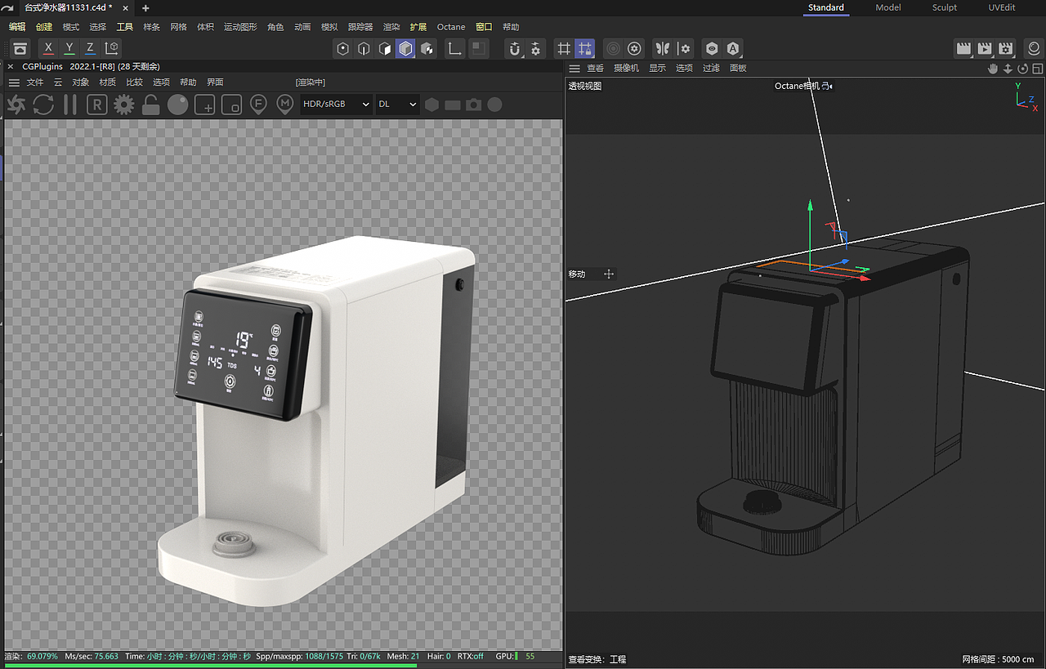
Task: Pause the Octane live render
Action: 70,105
